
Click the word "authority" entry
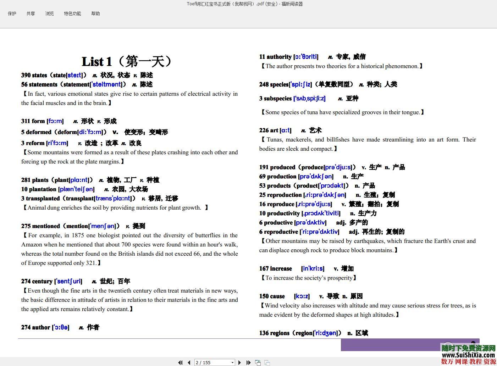tap(279, 57)
